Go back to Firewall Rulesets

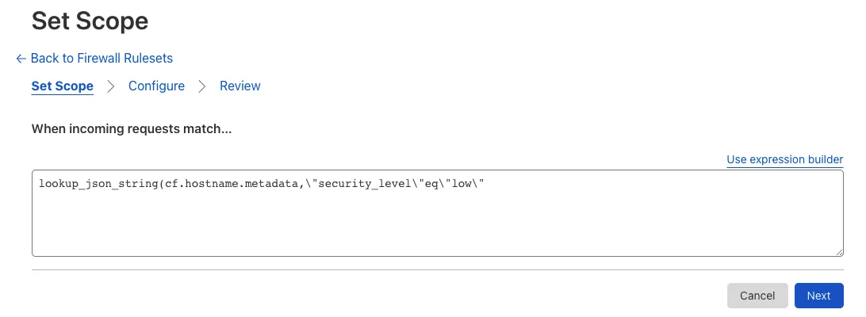pyautogui.click(x=101, y=59)
